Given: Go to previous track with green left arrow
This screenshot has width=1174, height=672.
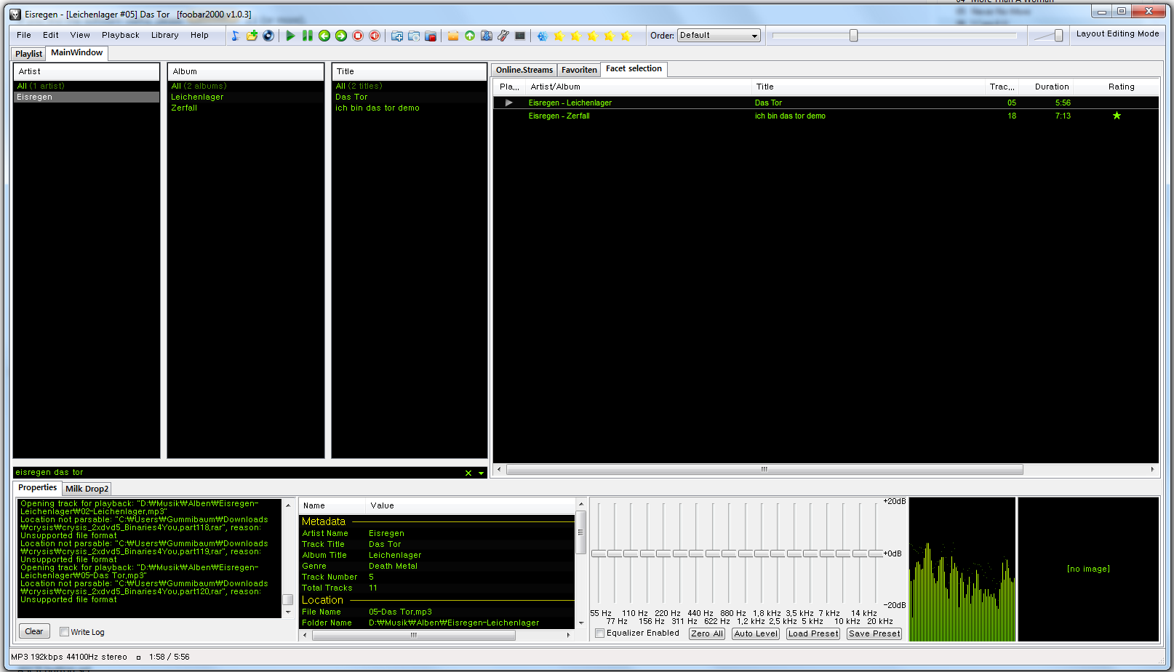Looking at the screenshot, I should click(x=324, y=36).
